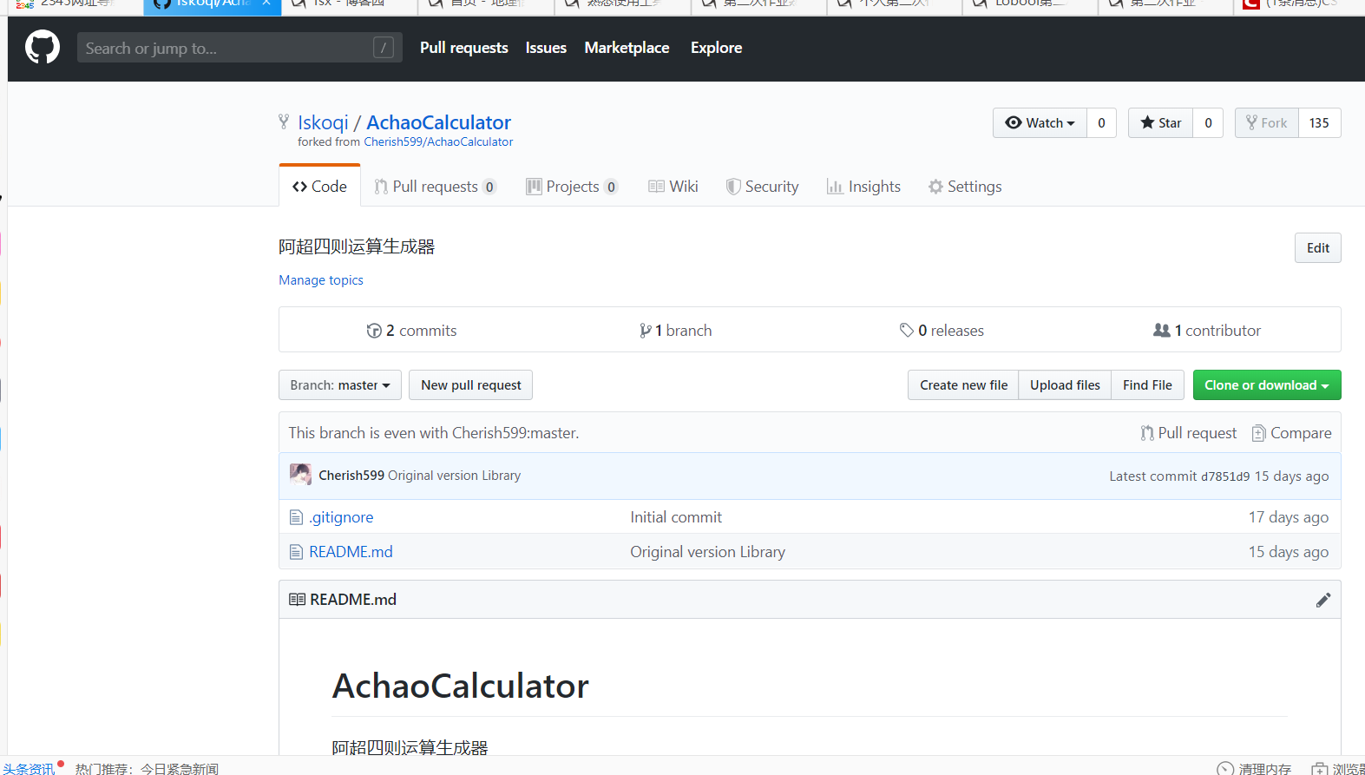Viewport: 1365px width, 775px height.
Task: Click the pencil icon to edit README
Action: click(1322, 600)
